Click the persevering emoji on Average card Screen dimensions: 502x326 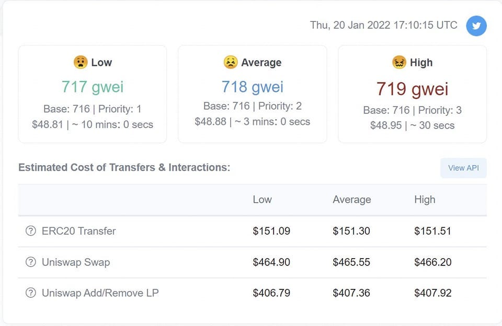coord(231,62)
